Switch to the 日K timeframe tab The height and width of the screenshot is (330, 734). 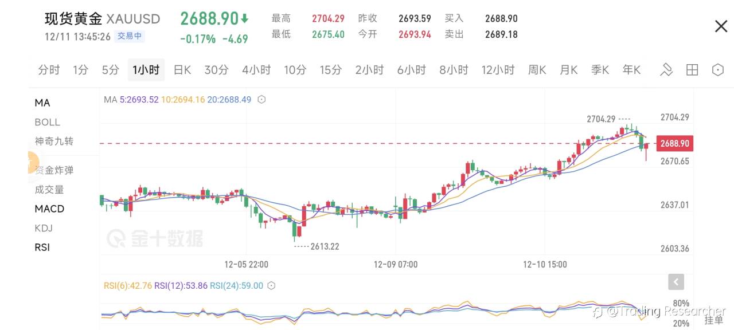(182, 70)
